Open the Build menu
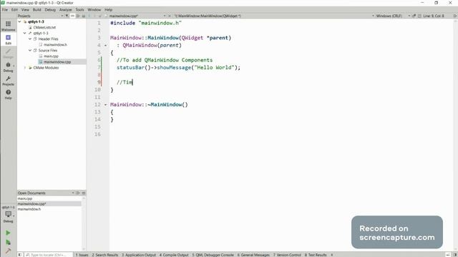 pyautogui.click(x=37, y=9)
